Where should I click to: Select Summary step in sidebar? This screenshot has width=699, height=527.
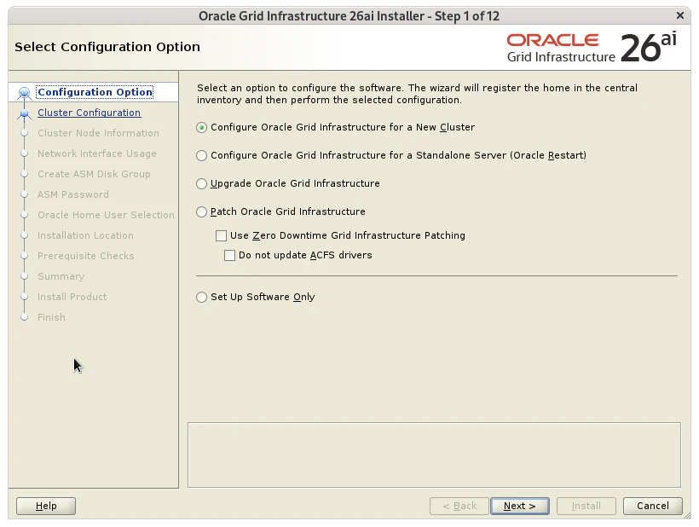[61, 277]
